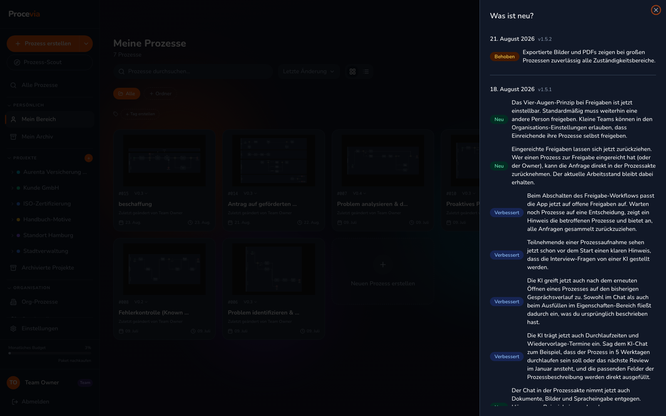Open the "Fehlerkontrolle (Known" process thumbnail
This screenshot has width=666, height=416.
[164, 269]
